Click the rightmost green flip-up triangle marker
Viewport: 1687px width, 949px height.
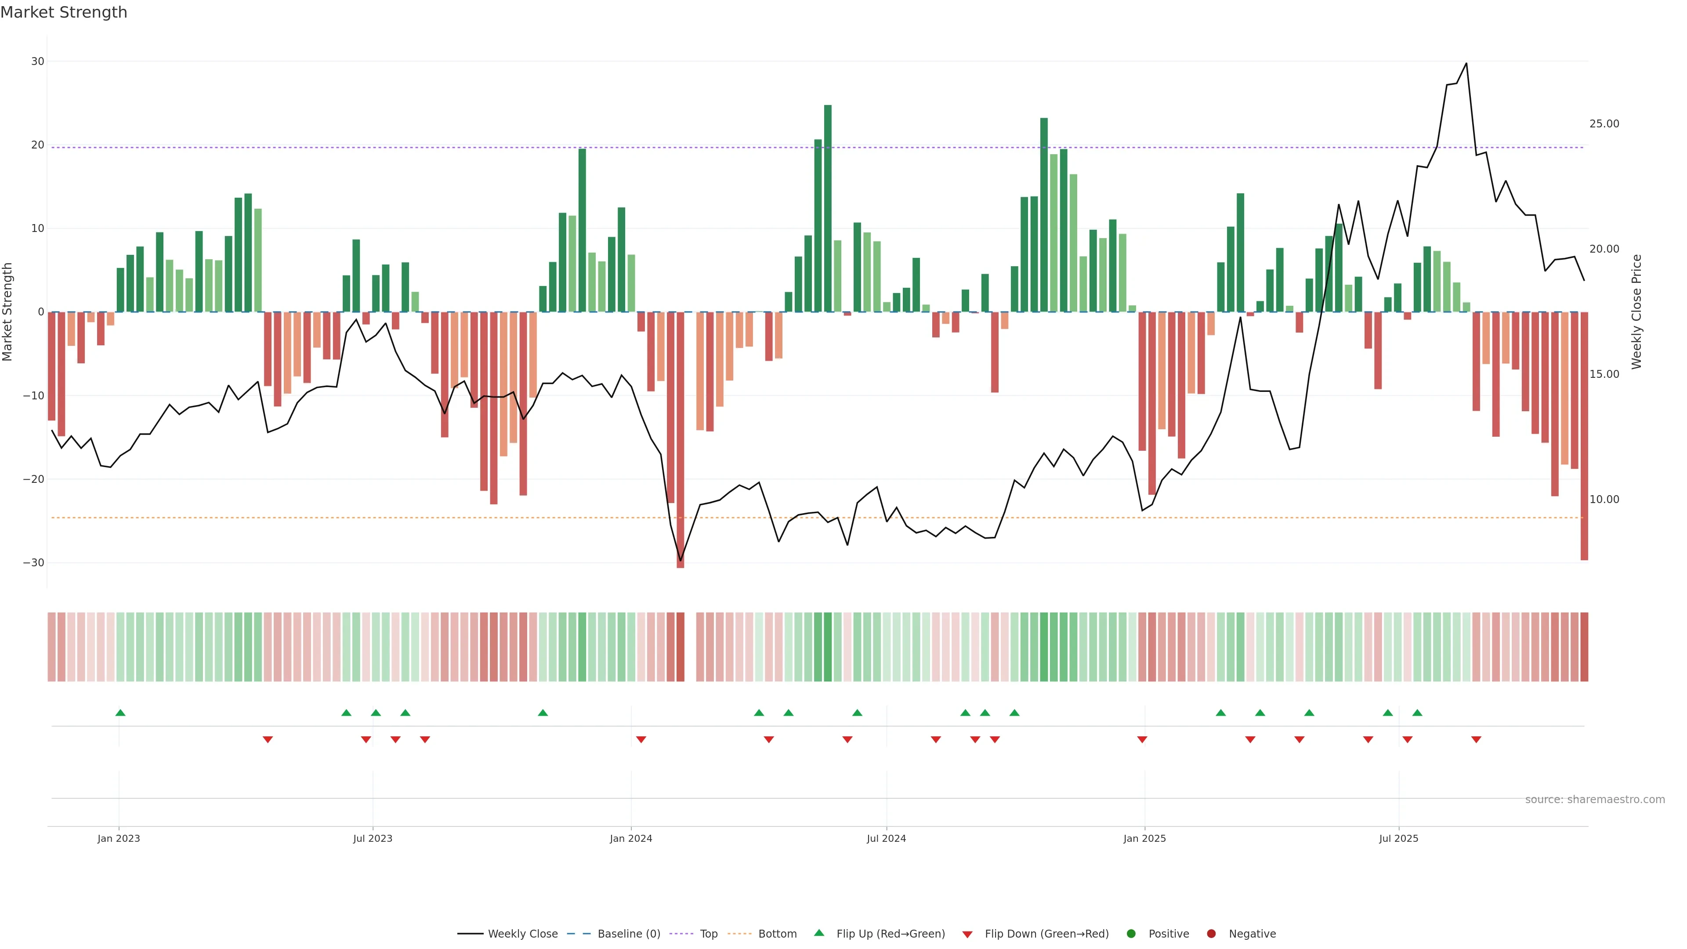[1417, 713]
